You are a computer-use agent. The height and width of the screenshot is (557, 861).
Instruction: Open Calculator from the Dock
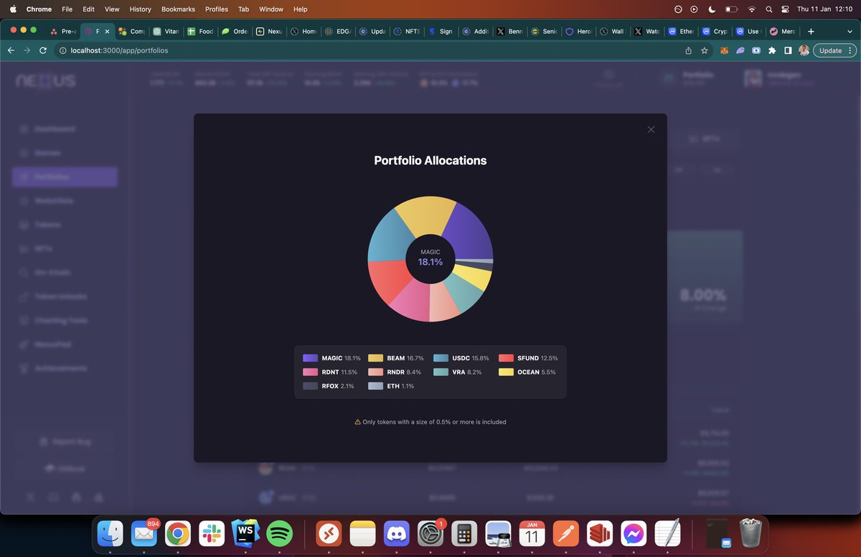pos(464,534)
